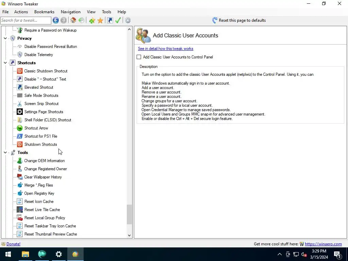This screenshot has height=261, width=348.
Task: Select the Shortcut Arrow green icon
Action: pos(20,128)
